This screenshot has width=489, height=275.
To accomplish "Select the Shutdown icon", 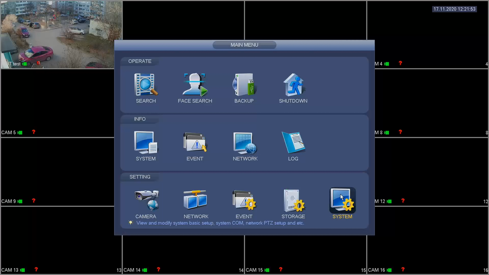I will 293,85.
